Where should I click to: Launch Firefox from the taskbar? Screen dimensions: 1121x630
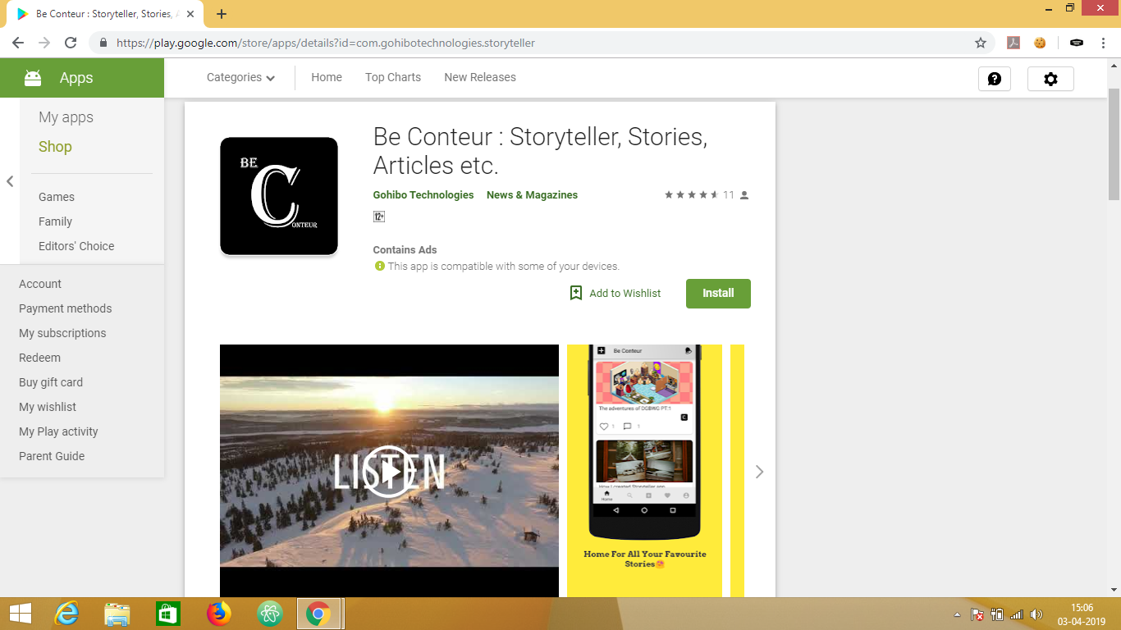[x=218, y=613]
